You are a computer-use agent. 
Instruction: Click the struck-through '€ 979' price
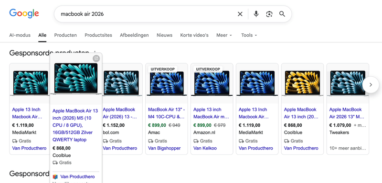(x=220, y=125)
